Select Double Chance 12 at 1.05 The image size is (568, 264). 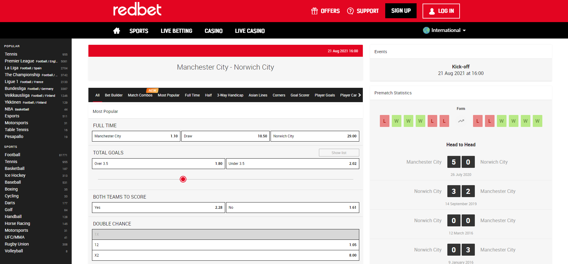[x=225, y=245]
